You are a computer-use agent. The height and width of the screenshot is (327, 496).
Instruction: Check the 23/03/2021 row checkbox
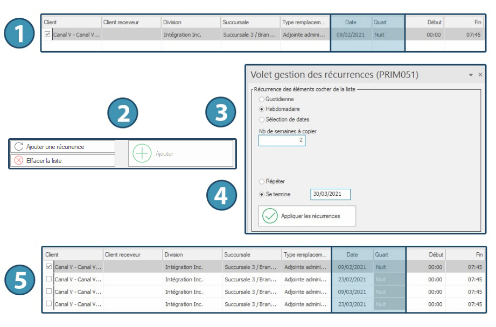[x=49, y=304]
